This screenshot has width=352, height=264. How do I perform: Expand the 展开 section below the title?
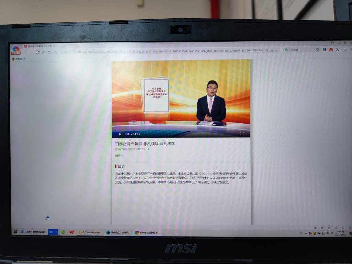119,156
